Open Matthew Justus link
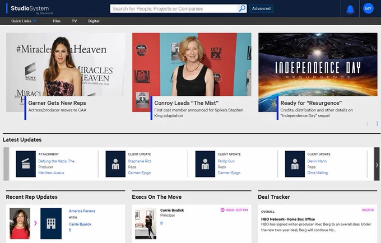This screenshot has width=381, height=243. click(x=52, y=173)
